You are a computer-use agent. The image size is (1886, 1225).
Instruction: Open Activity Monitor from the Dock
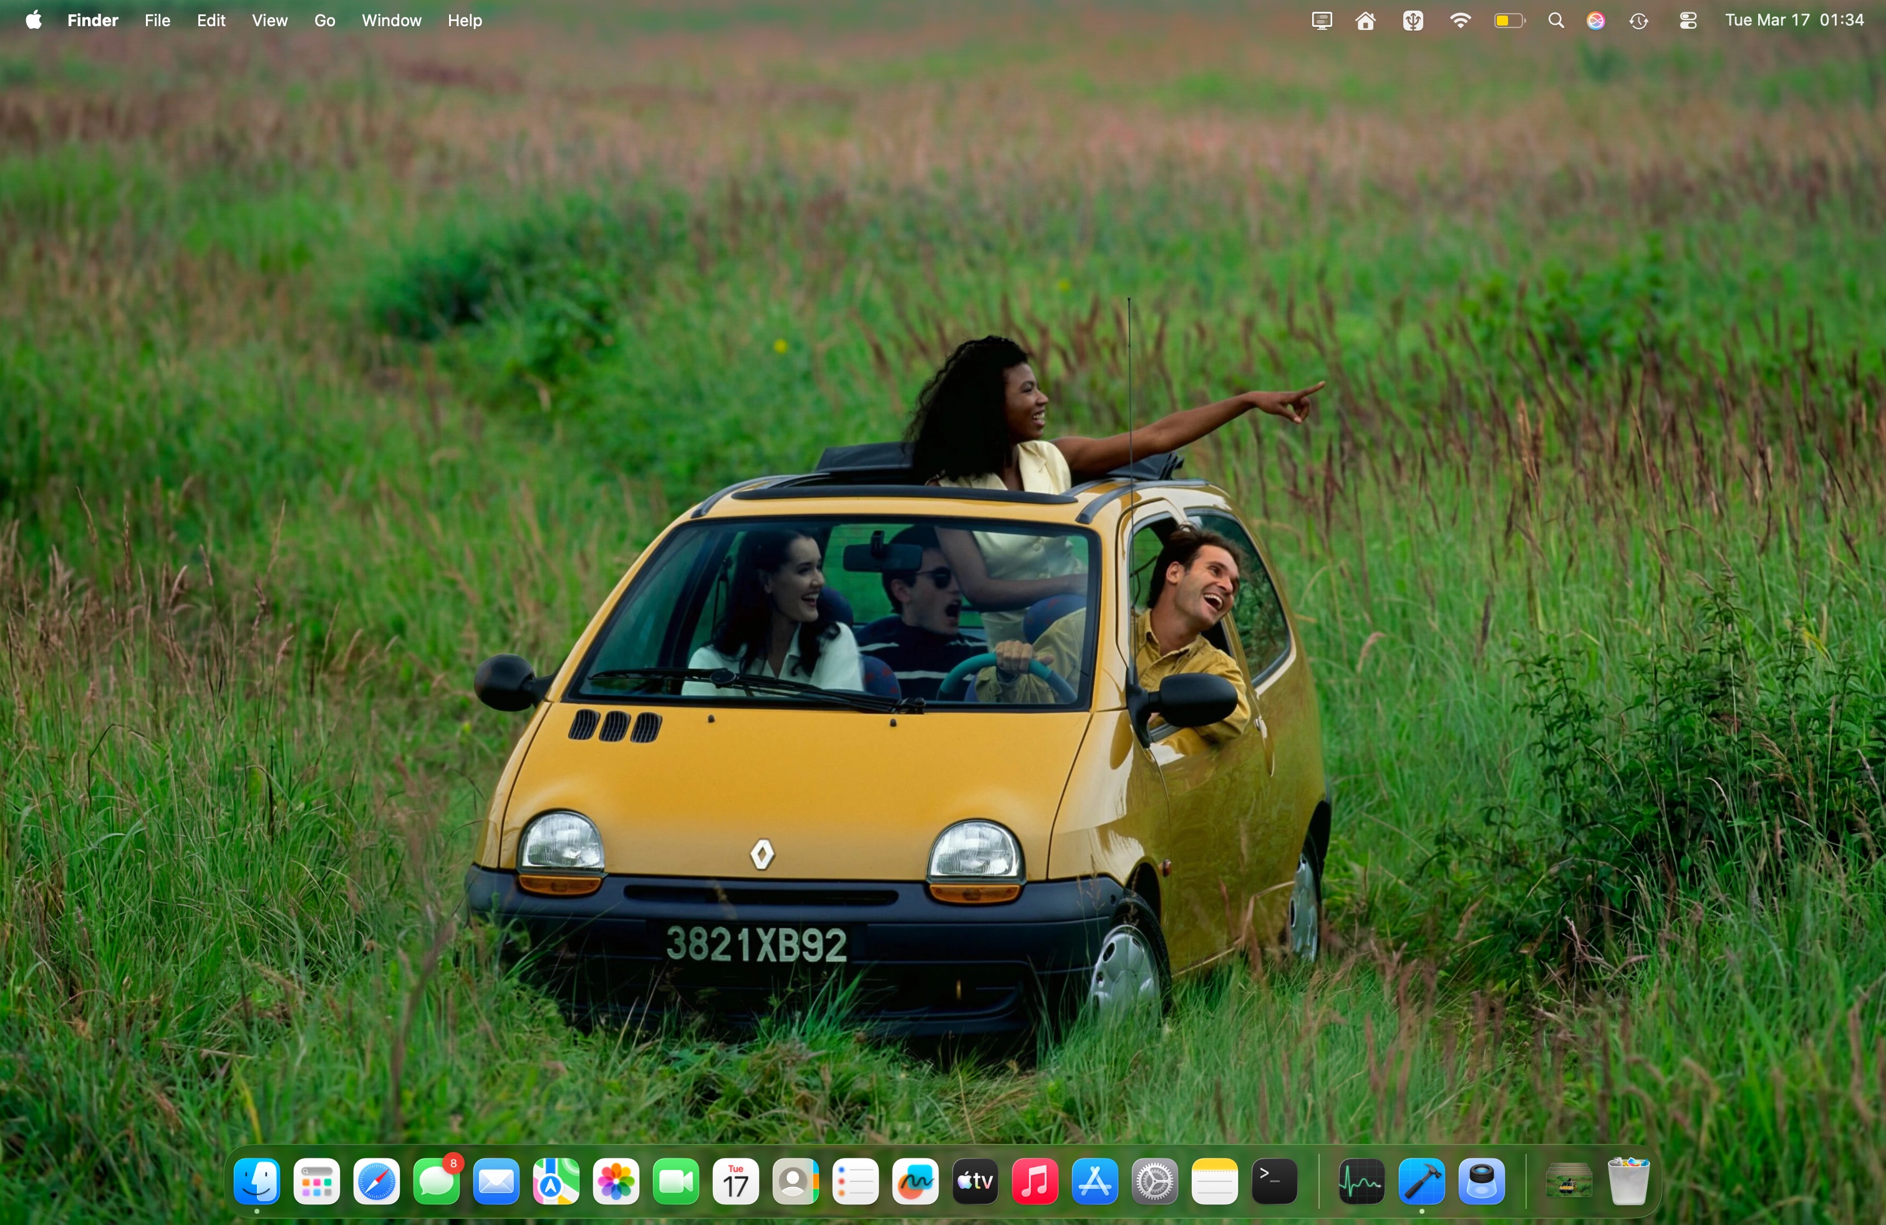pyautogui.click(x=1361, y=1183)
